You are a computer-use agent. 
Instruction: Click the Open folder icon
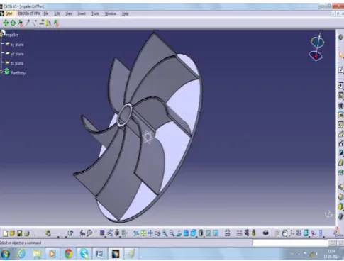(12, 233)
